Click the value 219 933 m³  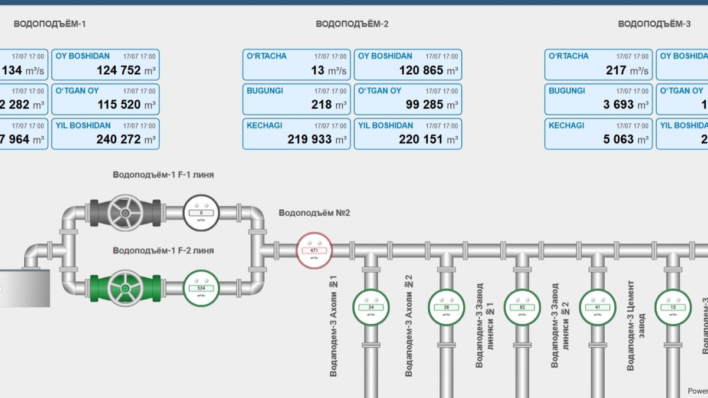click(317, 140)
